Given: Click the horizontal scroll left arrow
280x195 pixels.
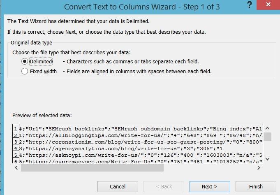Looking at the screenshot, I should [x=16, y=168].
